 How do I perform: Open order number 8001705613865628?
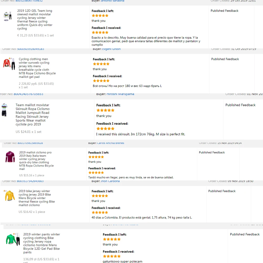(30, 143)
